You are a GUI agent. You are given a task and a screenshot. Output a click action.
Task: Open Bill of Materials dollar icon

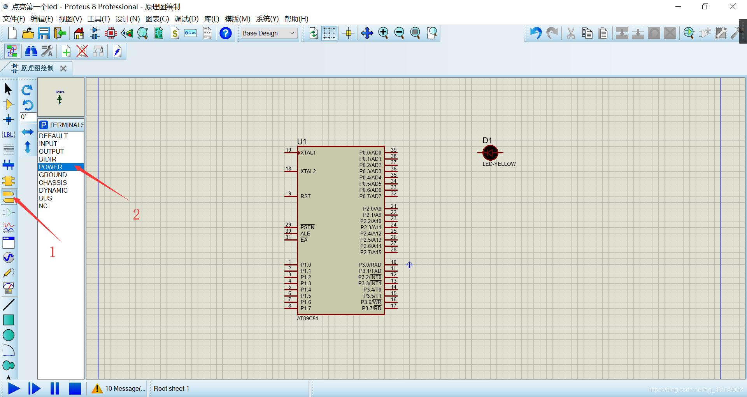click(x=175, y=33)
